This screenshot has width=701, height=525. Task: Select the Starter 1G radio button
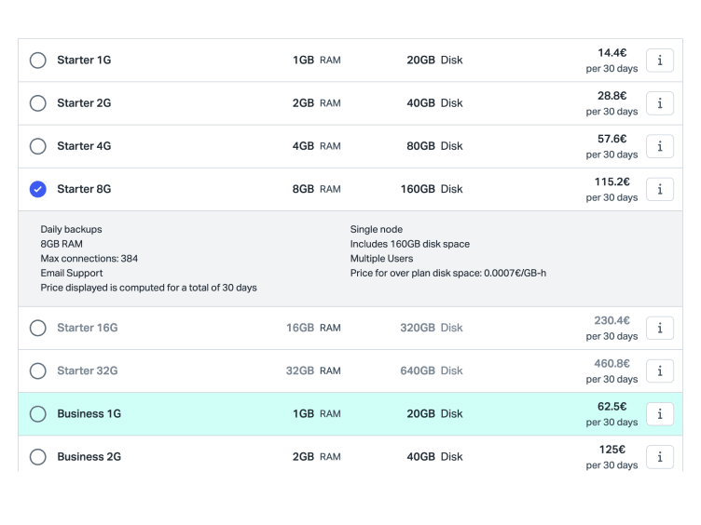[38, 61]
